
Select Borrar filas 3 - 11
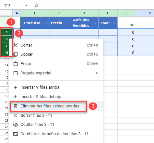click(x=56, y=115)
